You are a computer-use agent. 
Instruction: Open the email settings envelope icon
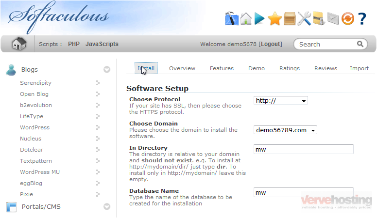(x=333, y=19)
